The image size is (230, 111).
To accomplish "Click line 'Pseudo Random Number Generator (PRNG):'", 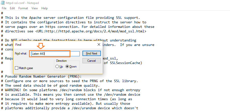I will tap(41, 77).
